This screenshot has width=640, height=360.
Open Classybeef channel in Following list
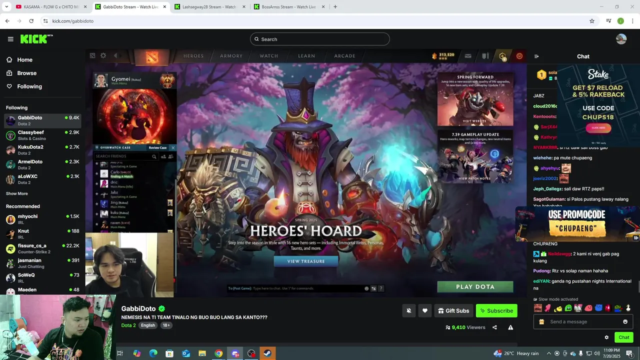[x=42, y=135]
